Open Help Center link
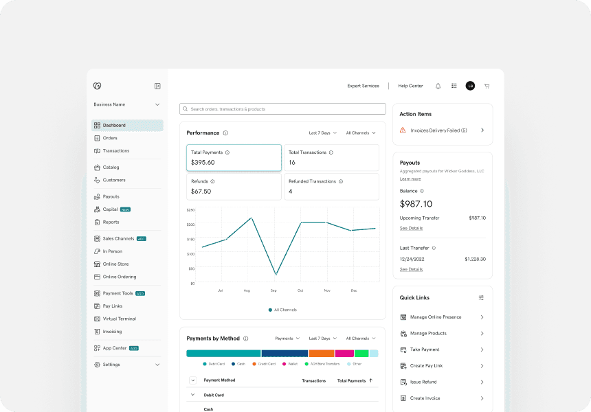Image resolution: width=591 pixels, height=412 pixels. coord(410,86)
